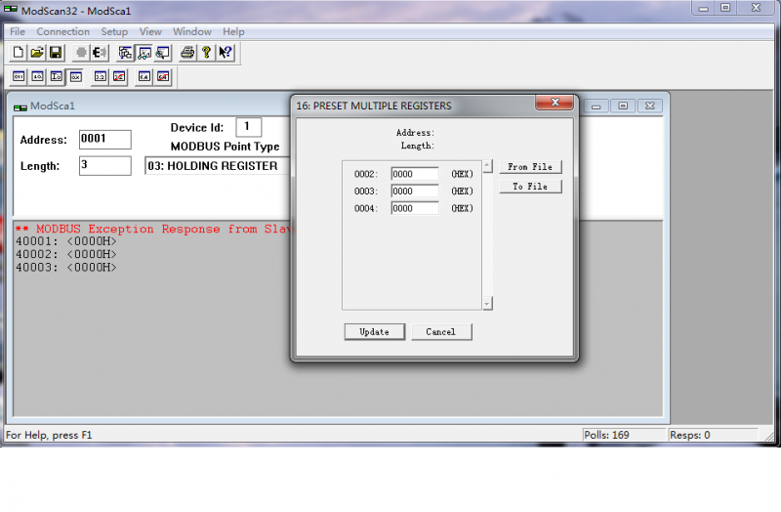Select the swapped 32-bit float icon

pyautogui.click(x=119, y=77)
